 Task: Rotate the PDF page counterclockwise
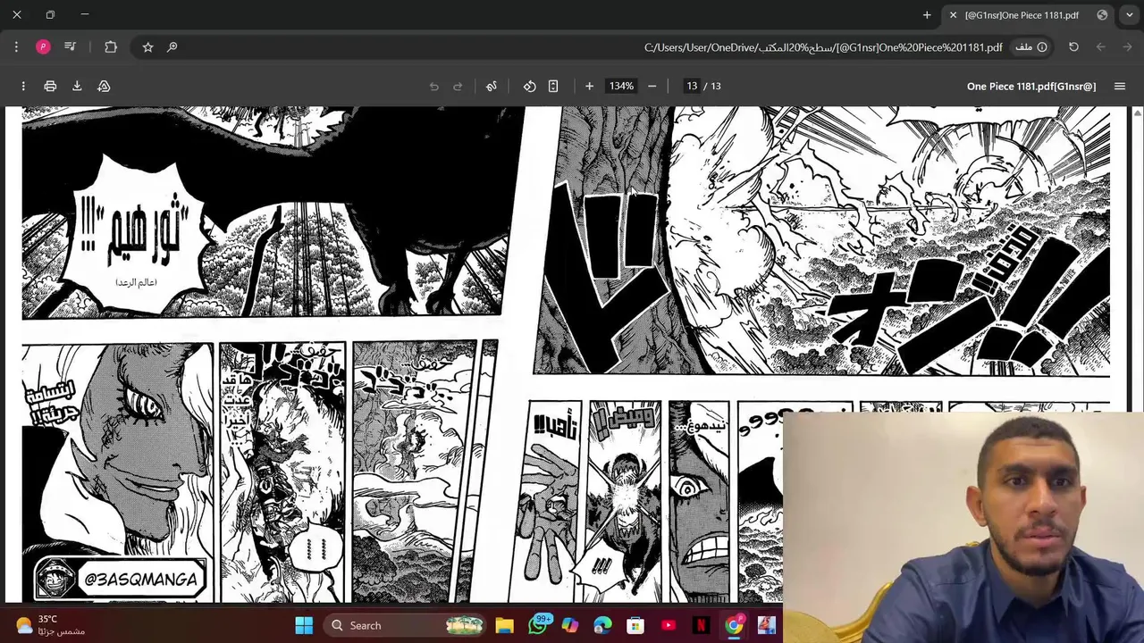[529, 86]
